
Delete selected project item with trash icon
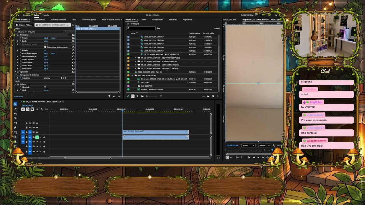point(217,96)
